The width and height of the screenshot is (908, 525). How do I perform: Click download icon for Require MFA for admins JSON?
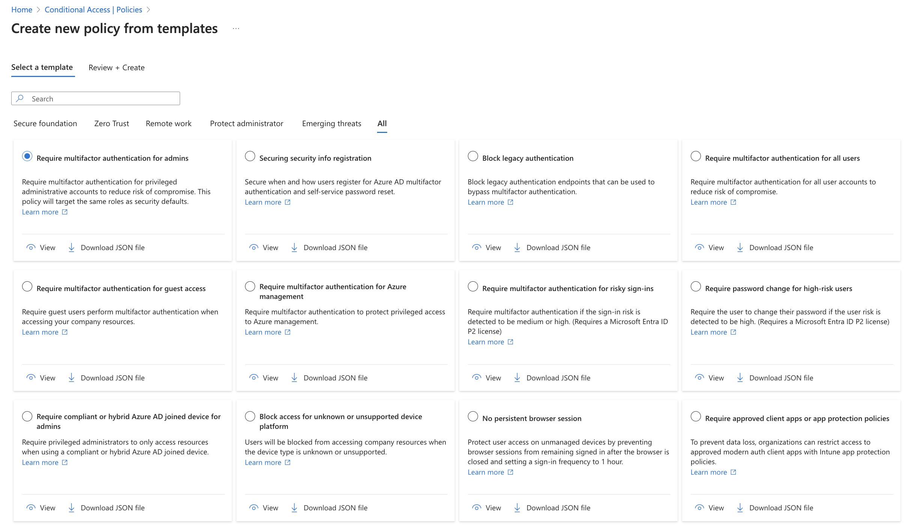tap(71, 247)
